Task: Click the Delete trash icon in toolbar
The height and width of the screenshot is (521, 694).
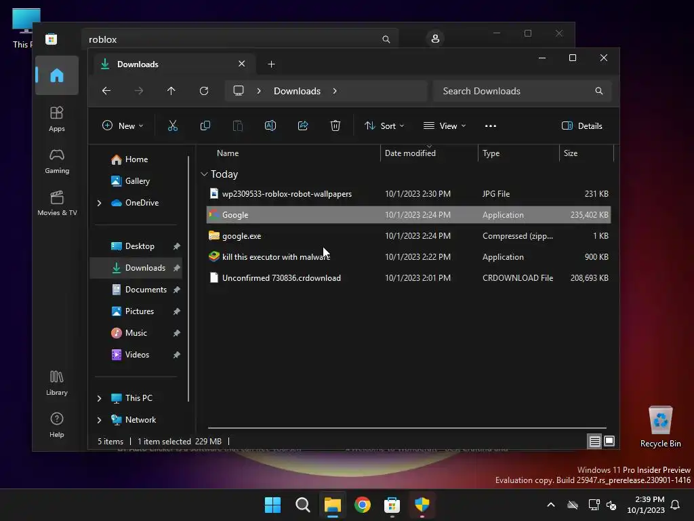Action: (335, 126)
